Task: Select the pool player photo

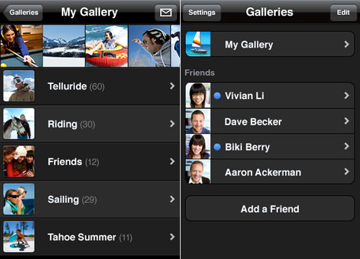Action: (x=21, y=46)
